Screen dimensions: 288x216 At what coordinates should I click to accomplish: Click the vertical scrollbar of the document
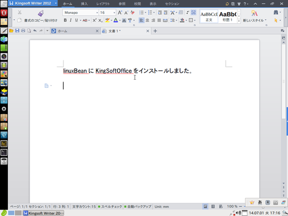coord(283,81)
